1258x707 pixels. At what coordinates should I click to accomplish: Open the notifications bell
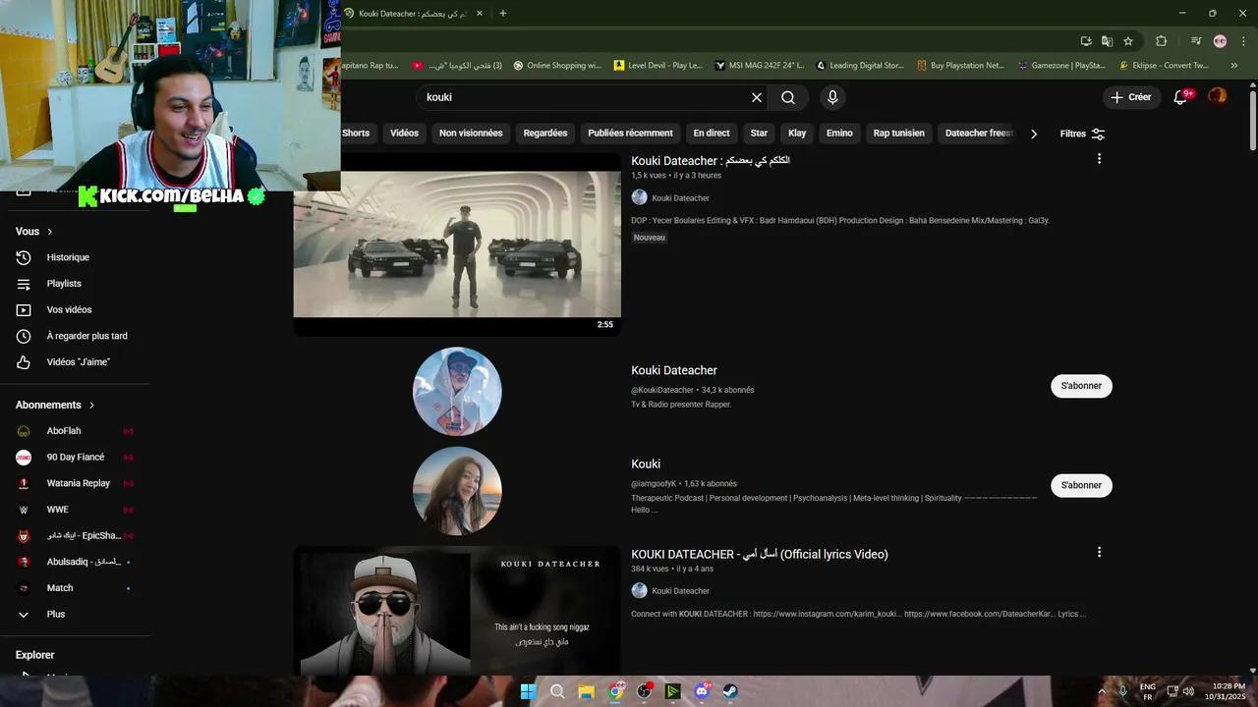[x=1181, y=97]
